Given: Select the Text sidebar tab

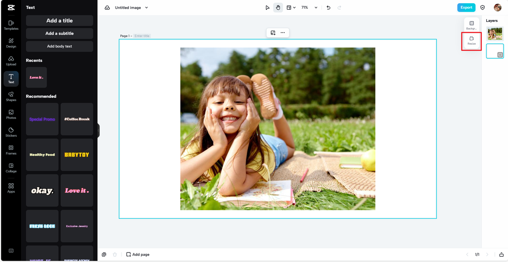Looking at the screenshot, I should [11, 78].
